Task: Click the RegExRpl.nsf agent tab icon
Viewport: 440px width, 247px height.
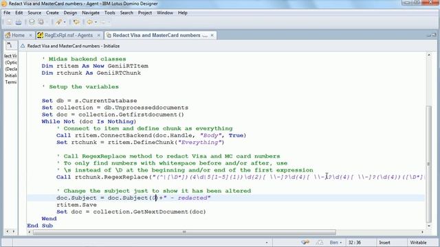Action: pyautogui.click(x=40, y=35)
